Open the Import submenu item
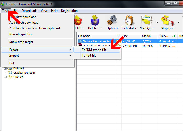 tap(37, 56)
